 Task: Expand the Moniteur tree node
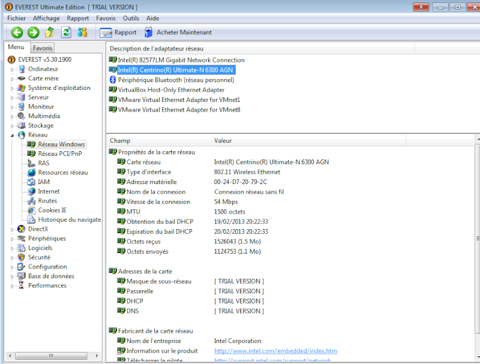tap(12, 107)
